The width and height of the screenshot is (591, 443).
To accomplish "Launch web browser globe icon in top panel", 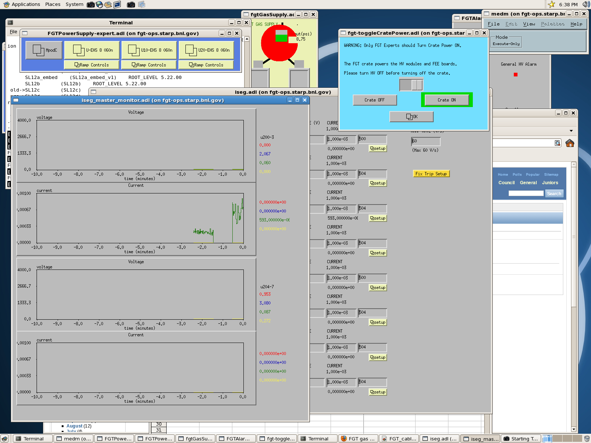I will pos(99,4).
